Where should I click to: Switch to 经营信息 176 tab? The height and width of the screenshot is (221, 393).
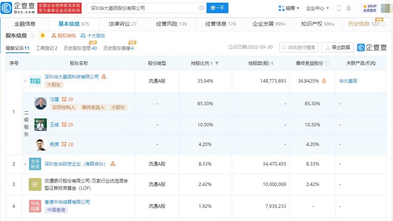click(220, 24)
